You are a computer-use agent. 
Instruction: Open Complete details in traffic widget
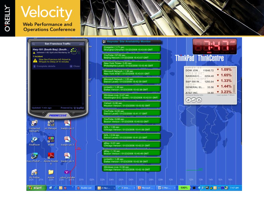click(x=44, y=66)
